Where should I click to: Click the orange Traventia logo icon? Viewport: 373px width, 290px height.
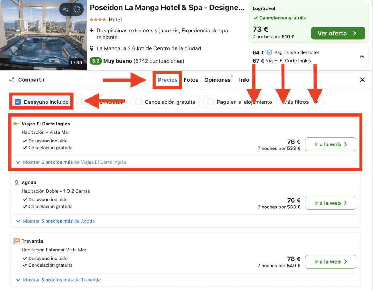16,241
